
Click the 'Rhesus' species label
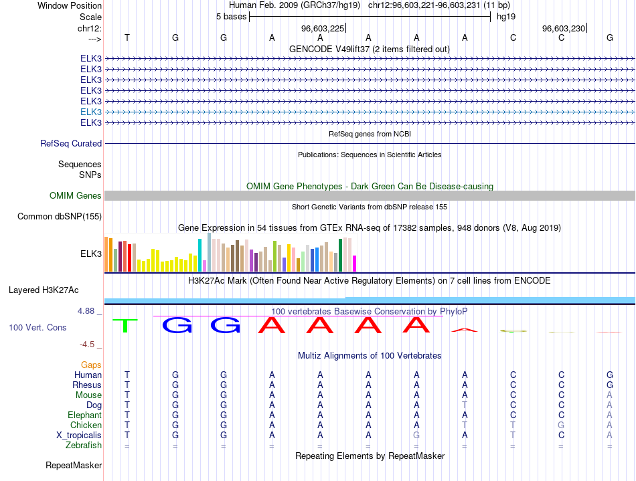coord(87,385)
